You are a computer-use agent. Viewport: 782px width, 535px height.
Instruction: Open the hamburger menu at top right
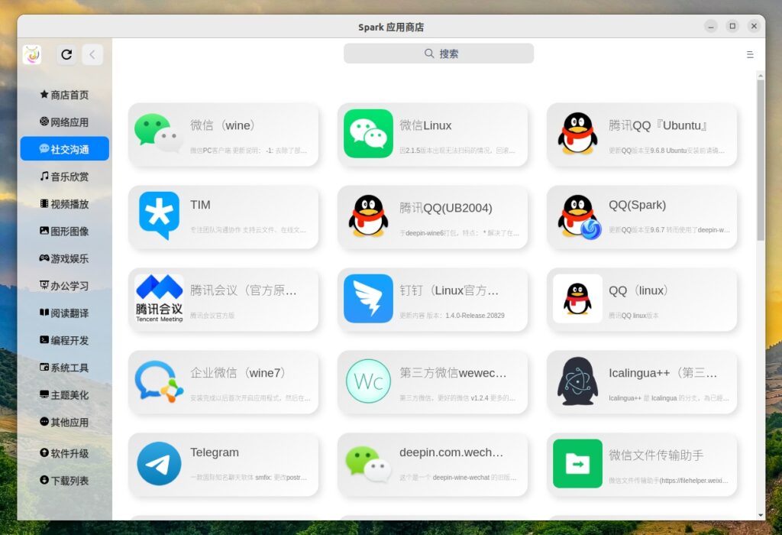point(750,54)
